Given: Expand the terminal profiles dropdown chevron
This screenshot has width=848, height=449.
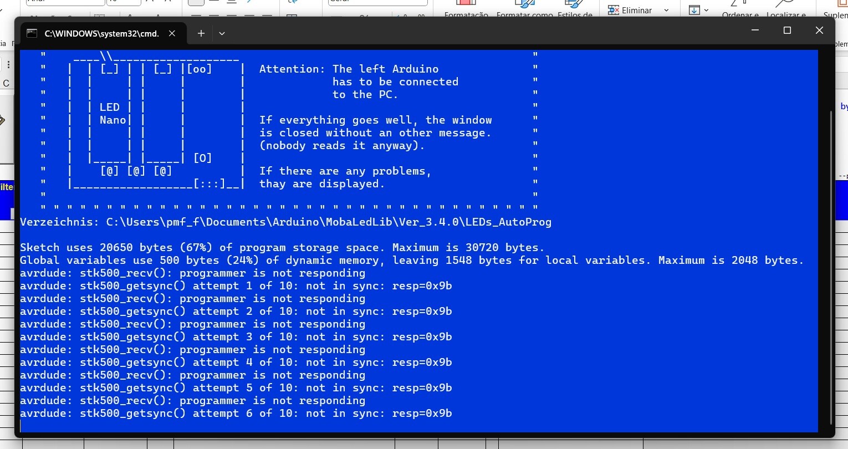Looking at the screenshot, I should pos(222,33).
